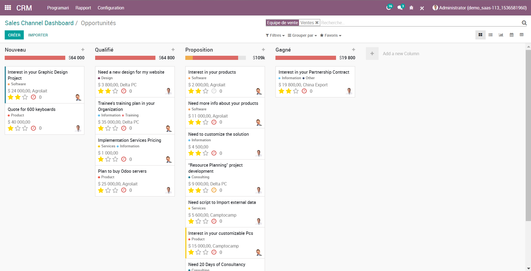Screen dimensions: 531x271
Task: Open activity clock on Interest in your products
Action: coord(214,91)
